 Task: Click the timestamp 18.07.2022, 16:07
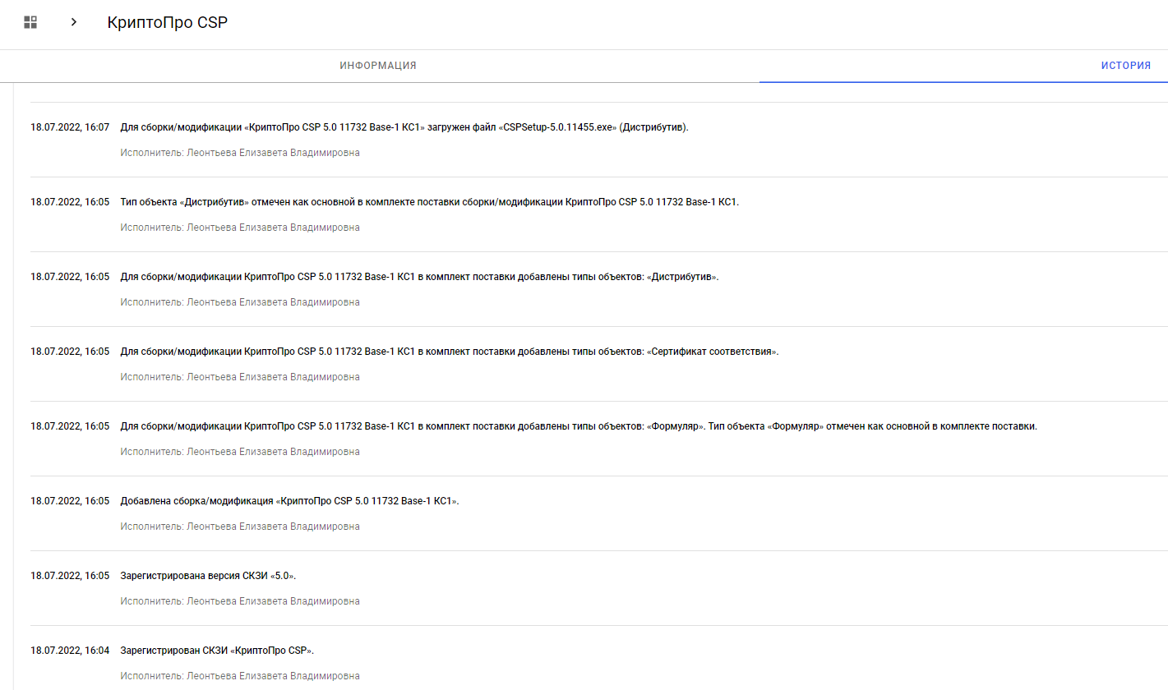(x=70, y=127)
